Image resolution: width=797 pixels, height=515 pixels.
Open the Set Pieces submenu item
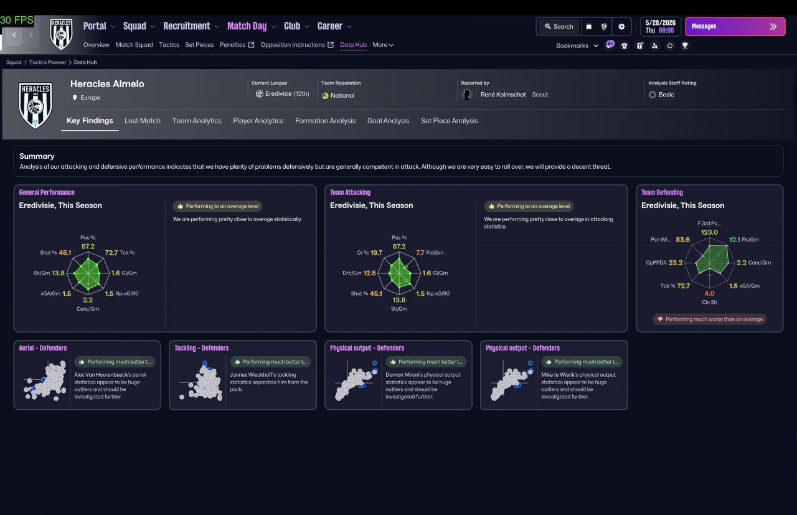199,45
